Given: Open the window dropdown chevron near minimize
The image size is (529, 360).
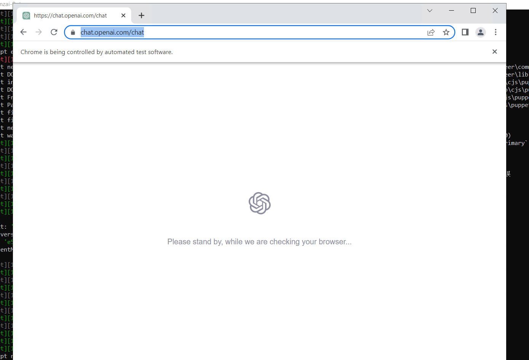Looking at the screenshot, I should click(x=430, y=11).
